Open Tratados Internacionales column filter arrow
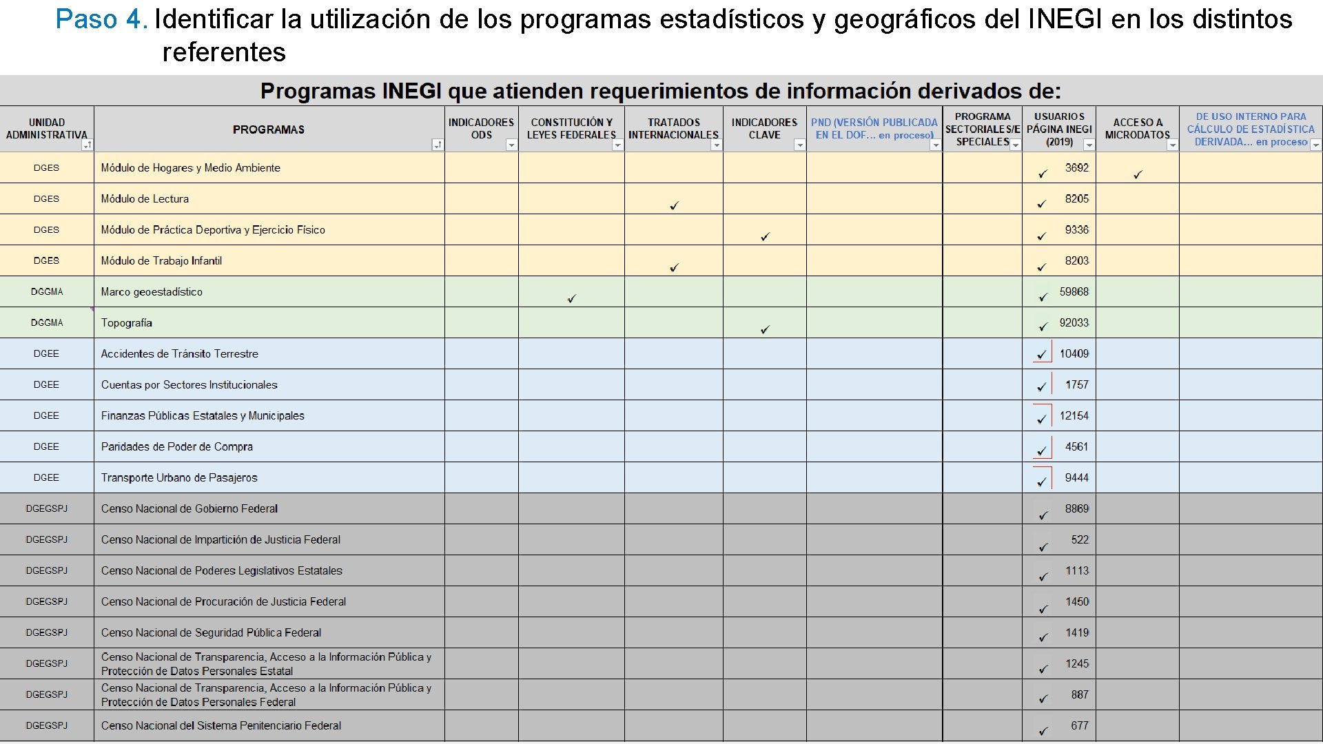Viewport: 1323px width, 744px height. tap(716, 145)
